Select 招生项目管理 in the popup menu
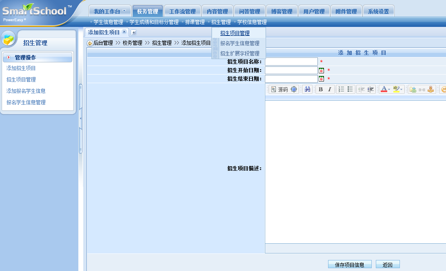 pos(235,33)
